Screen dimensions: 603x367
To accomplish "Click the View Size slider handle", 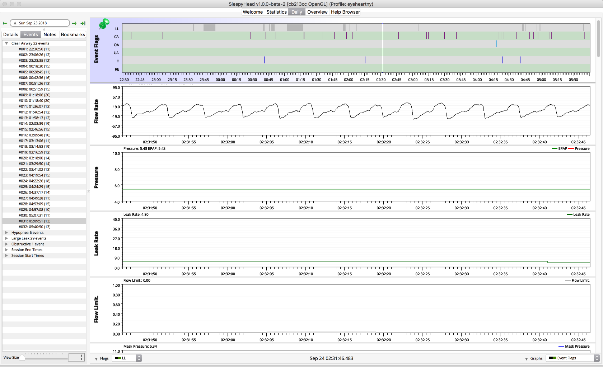I will pos(23,357).
